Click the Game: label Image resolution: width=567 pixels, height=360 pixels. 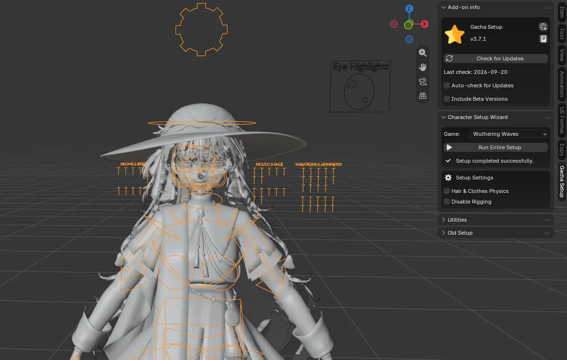tap(452, 134)
